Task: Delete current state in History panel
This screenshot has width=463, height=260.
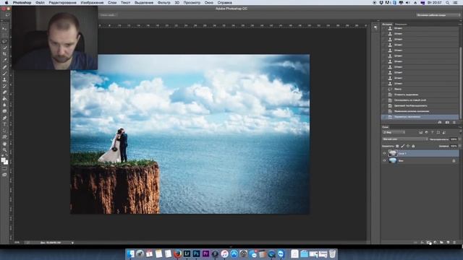Action: pyautogui.click(x=454, y=122)
